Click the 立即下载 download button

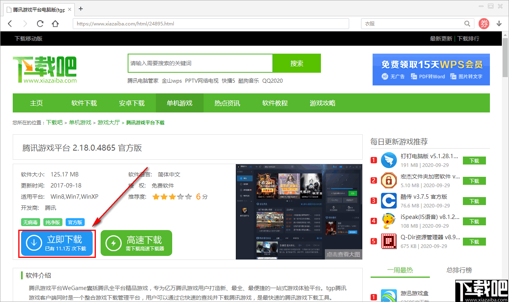click(56, 243)
